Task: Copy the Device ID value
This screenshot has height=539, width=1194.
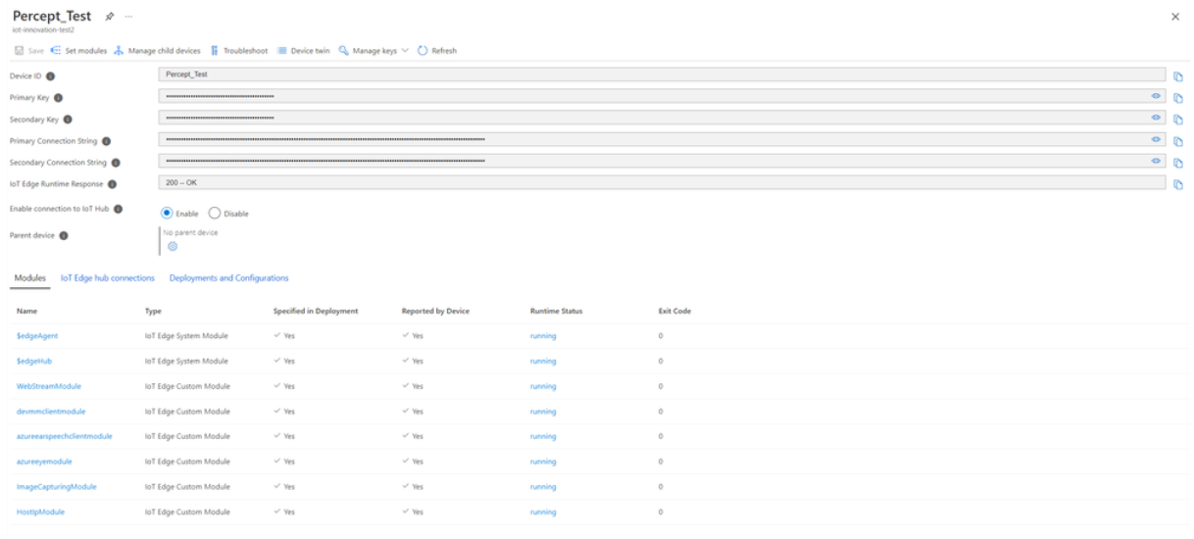Action: tap(1177, 76)
